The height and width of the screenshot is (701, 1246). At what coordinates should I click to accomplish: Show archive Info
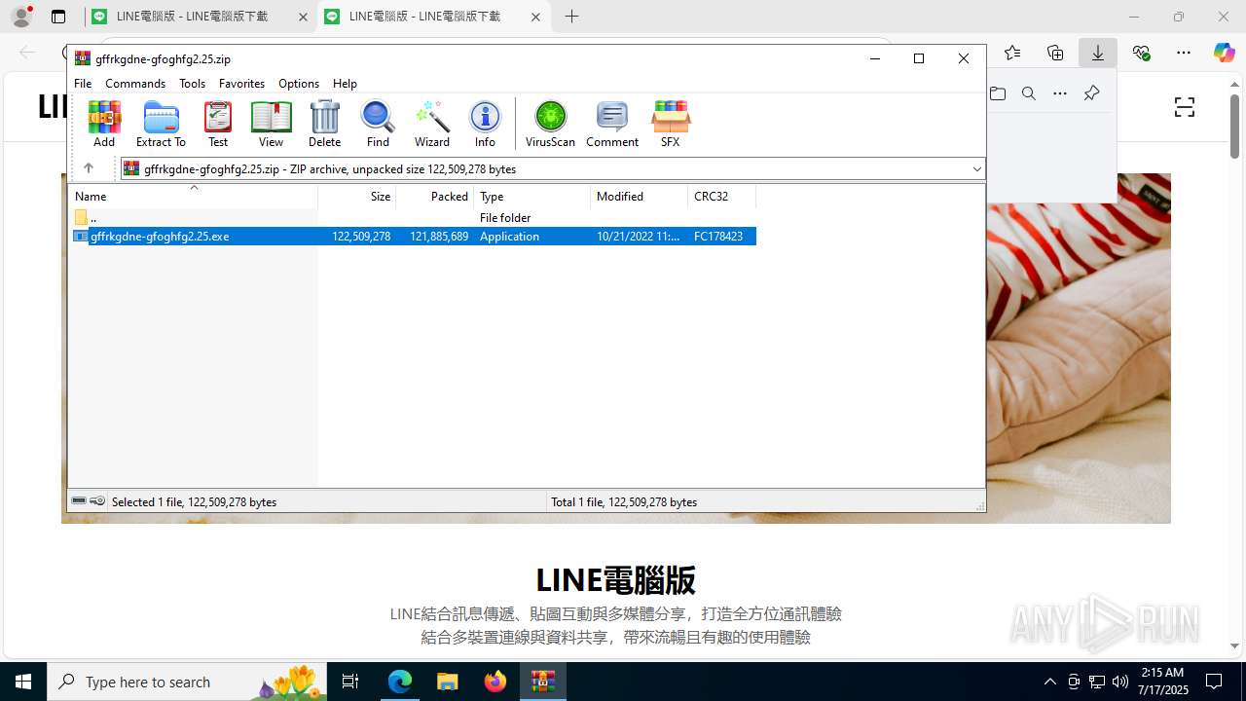point(485,124)
